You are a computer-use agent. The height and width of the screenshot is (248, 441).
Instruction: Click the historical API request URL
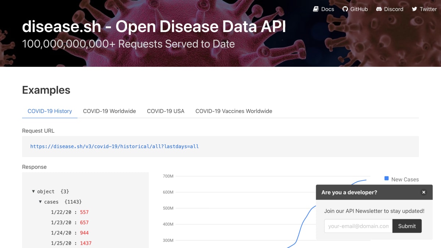(x=114, y=146)
